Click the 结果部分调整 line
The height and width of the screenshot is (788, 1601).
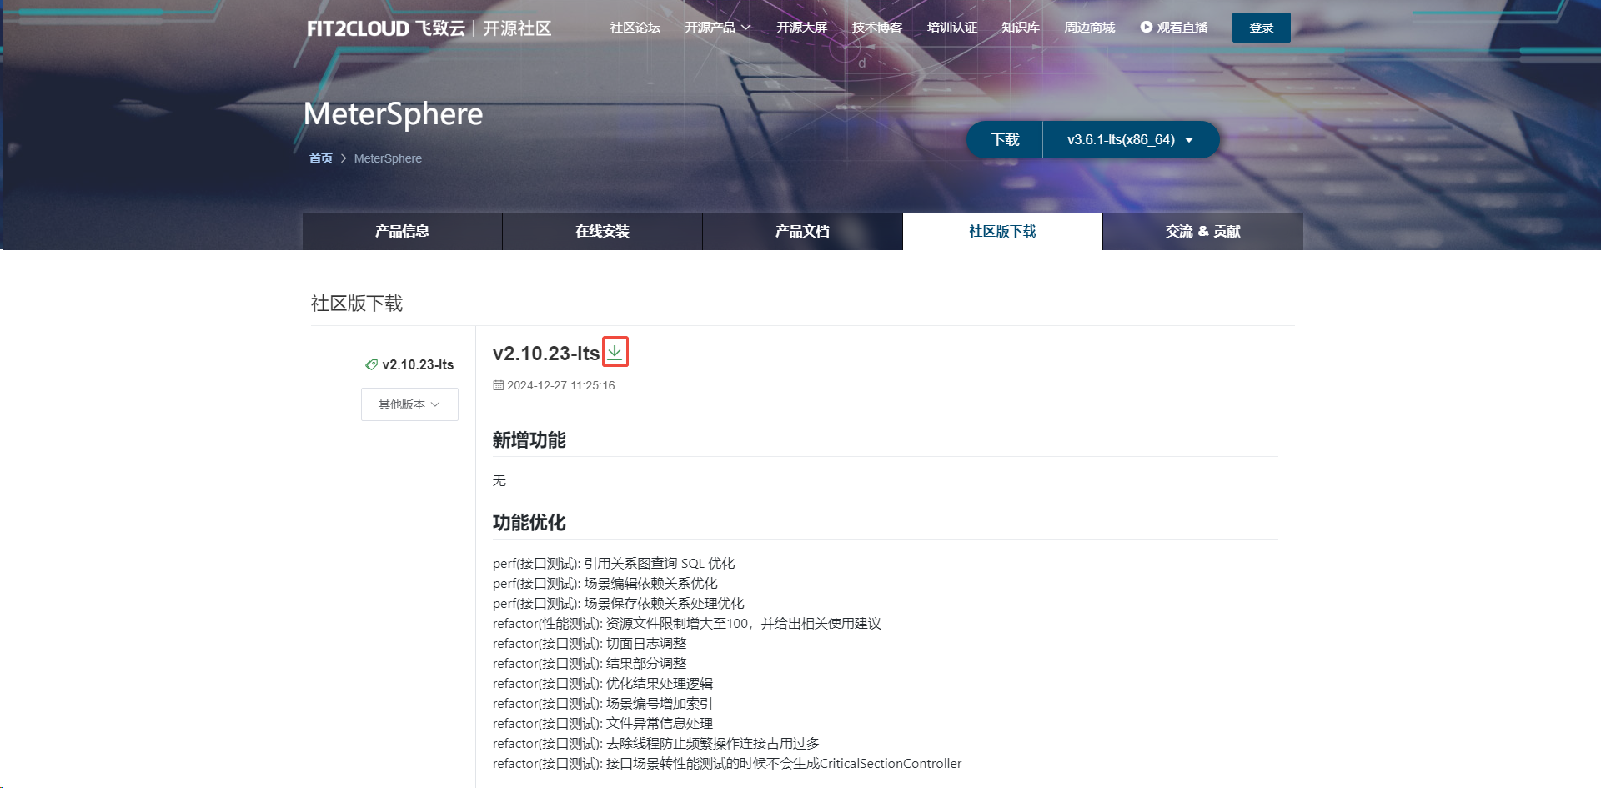(590, 664)
